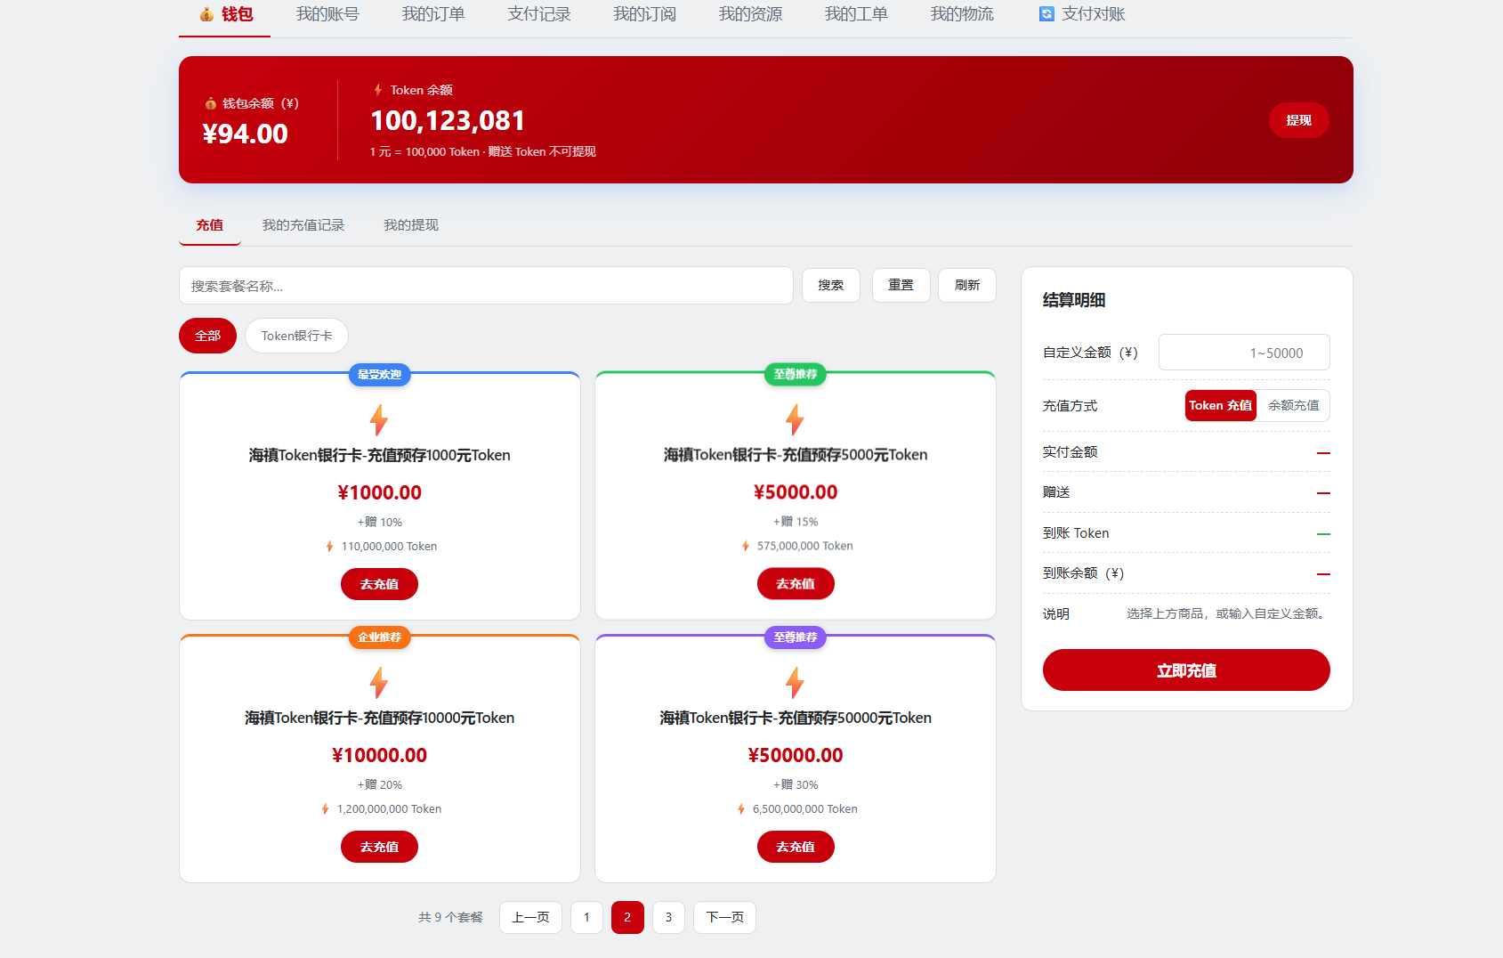Click the 提现 withdraw button

[x=1299, y=120]
